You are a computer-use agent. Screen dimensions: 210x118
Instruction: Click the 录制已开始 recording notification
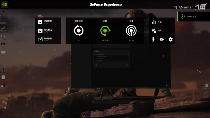click(x=194, y=17)
